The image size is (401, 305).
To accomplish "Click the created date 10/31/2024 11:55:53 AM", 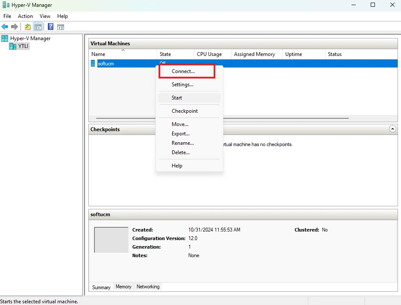I will click(214, 230).
